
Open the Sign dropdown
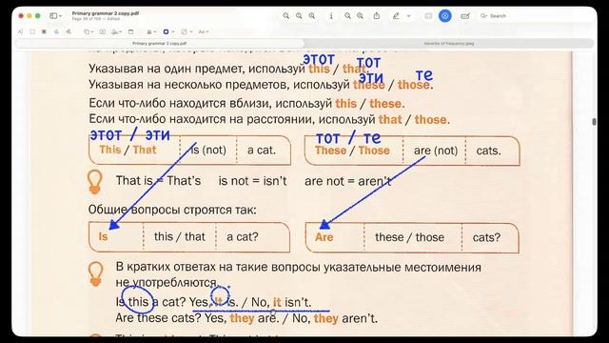tap(116, 31)
